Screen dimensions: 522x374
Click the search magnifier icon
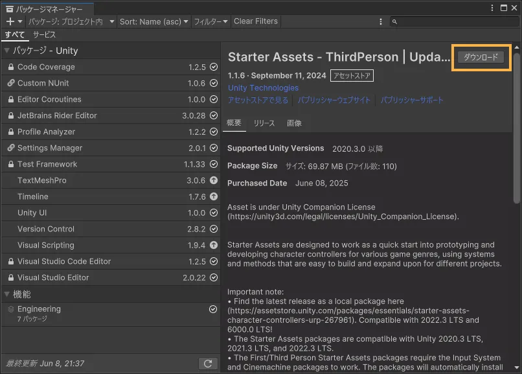394,21
